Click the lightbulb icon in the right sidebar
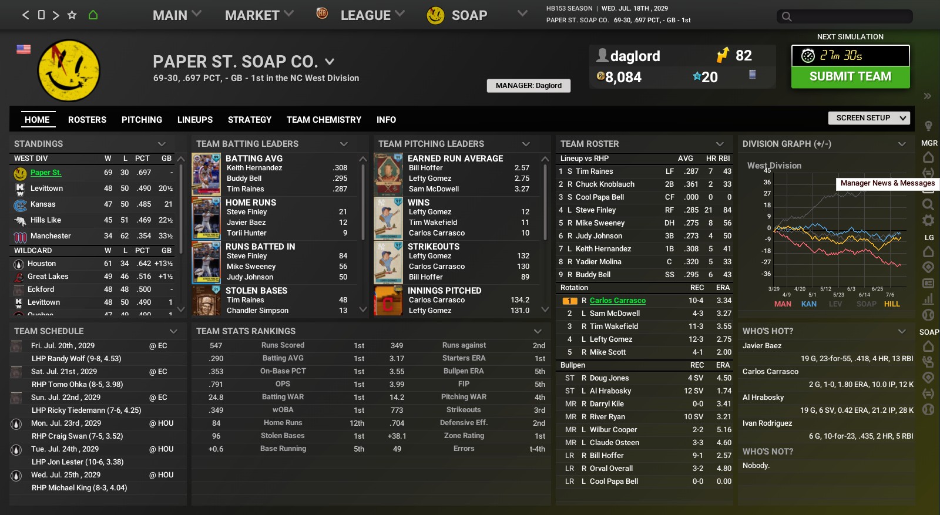 tap(929, 126)
